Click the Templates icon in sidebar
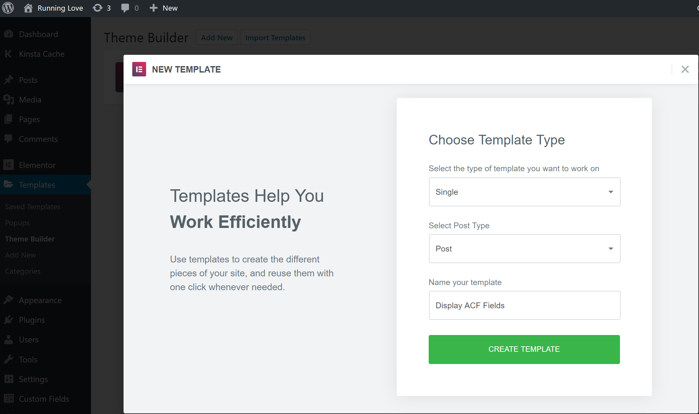 [x=9, y=184]
